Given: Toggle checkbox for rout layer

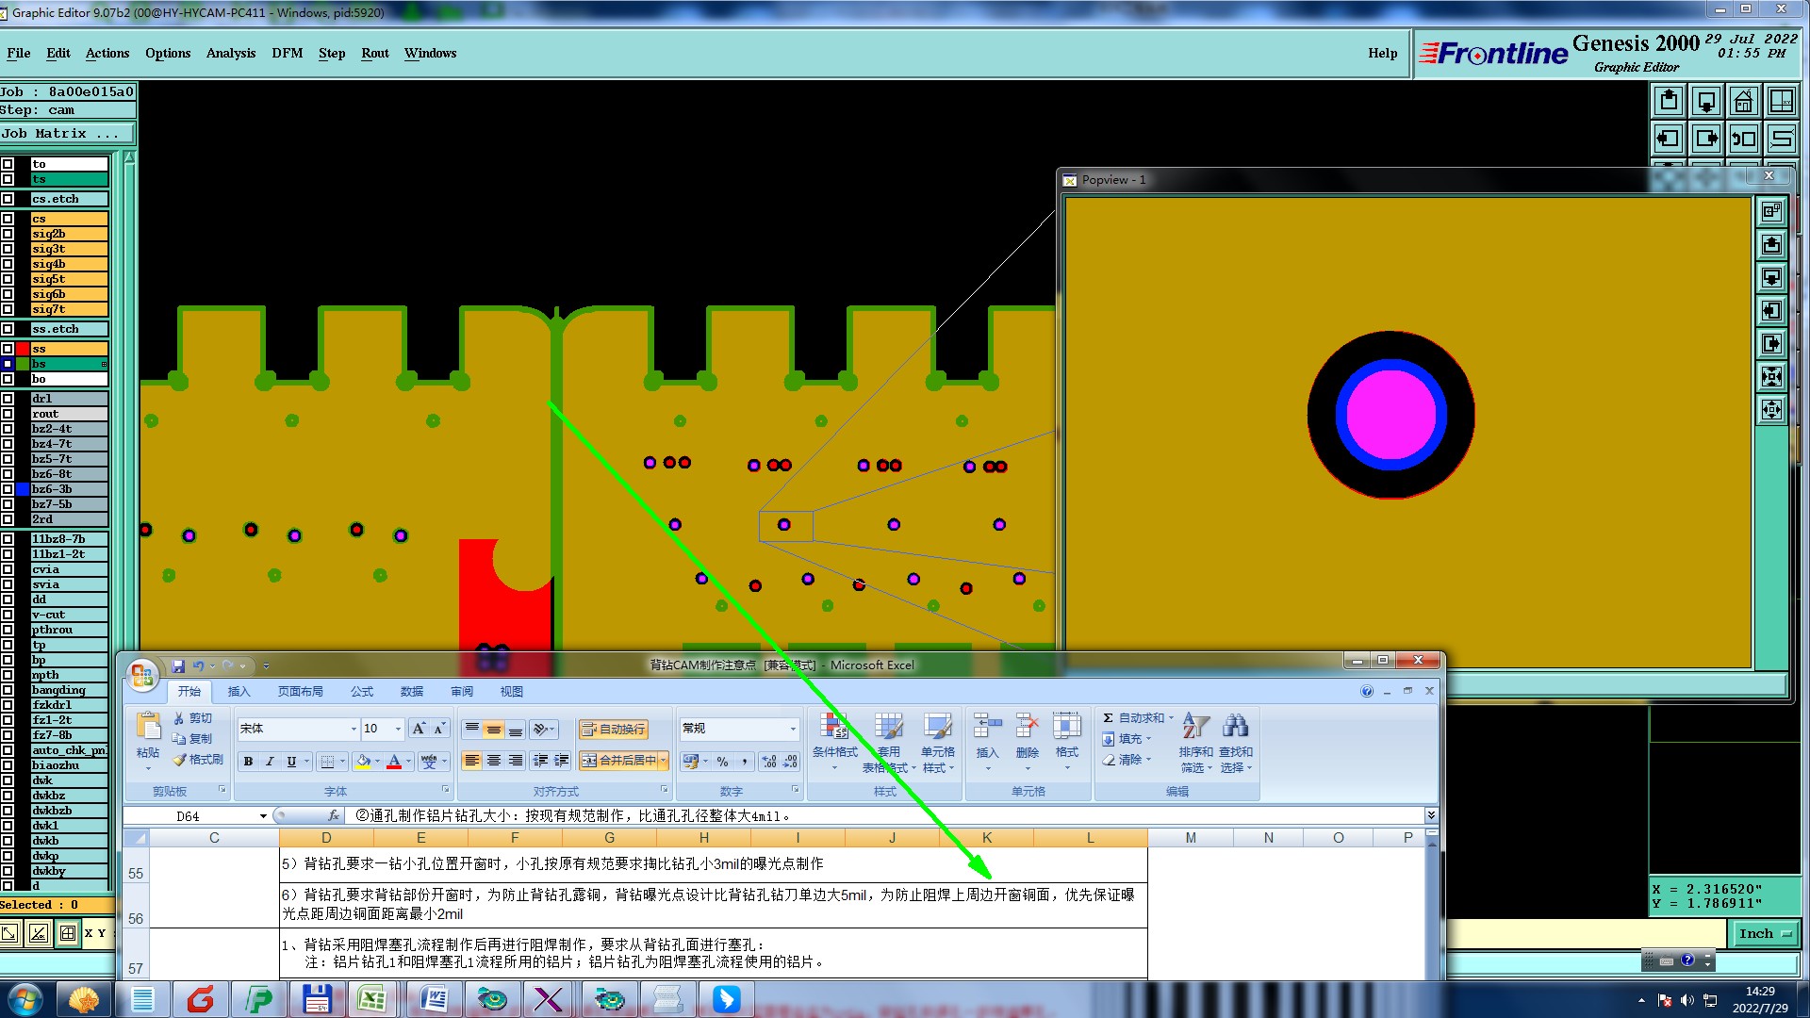Looking at the screenshot, I should click(8, 414).
